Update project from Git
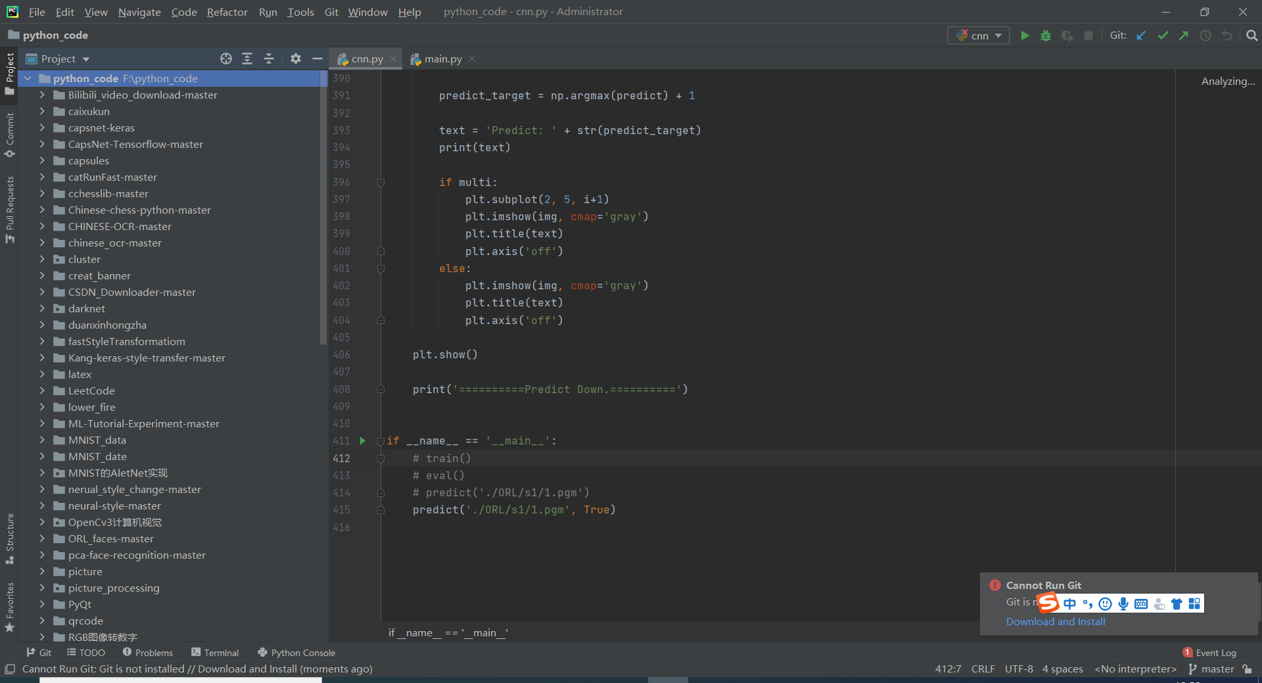1262x683 pixels. click(x=1142, y=35)
